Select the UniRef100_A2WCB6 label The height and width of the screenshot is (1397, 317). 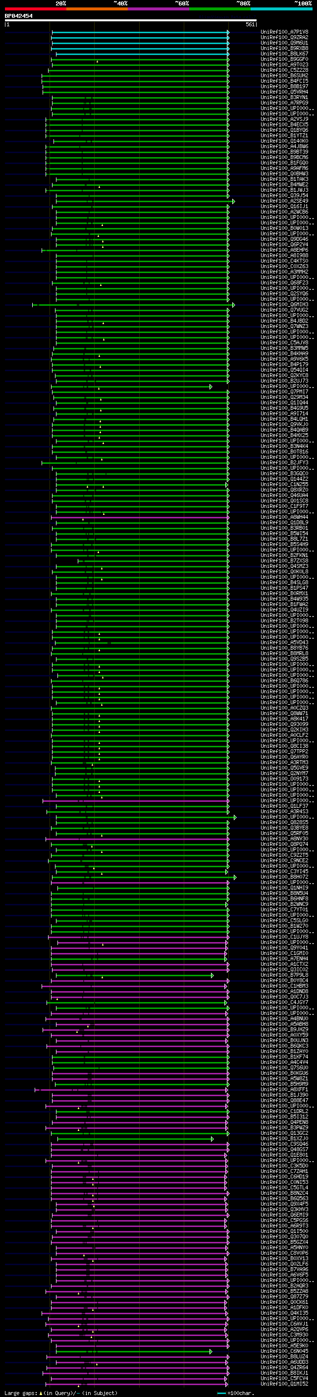[284, 212]
